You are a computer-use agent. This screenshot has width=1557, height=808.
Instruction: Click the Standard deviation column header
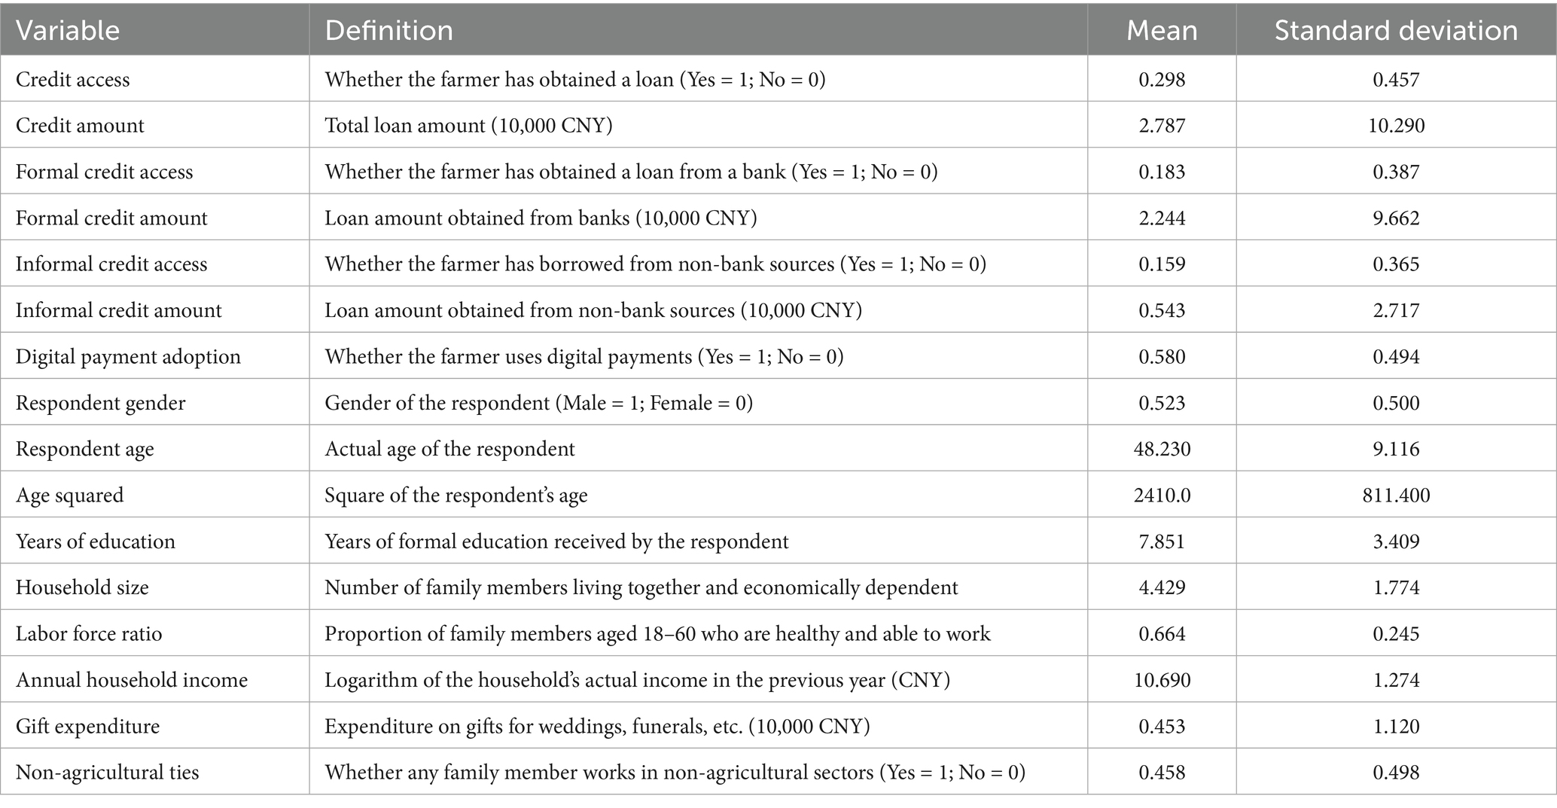click(x=1395, y=30)
